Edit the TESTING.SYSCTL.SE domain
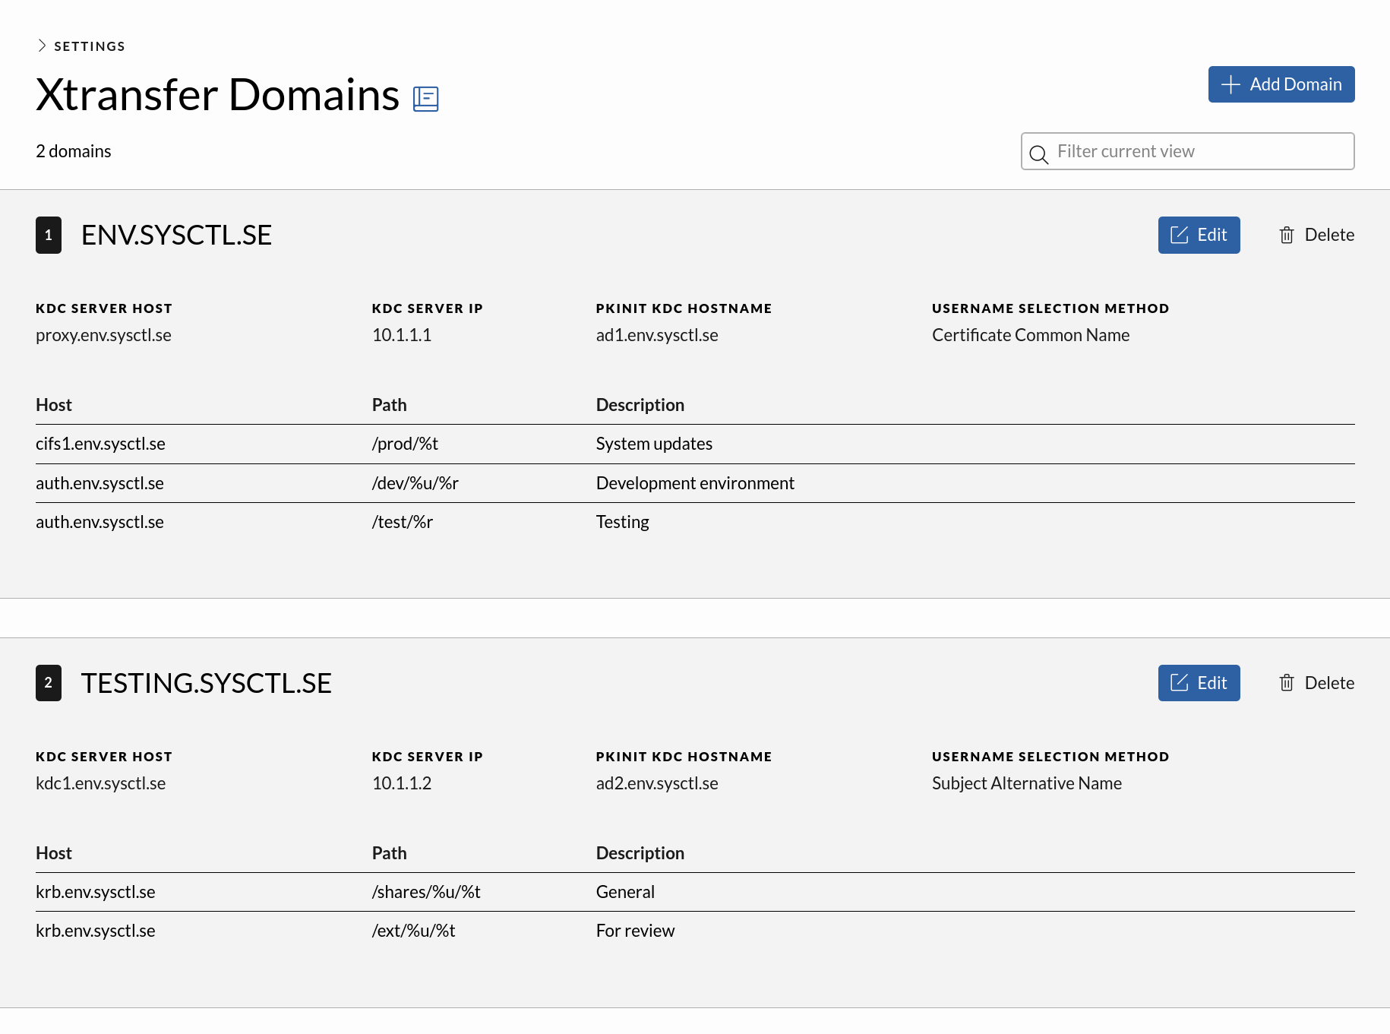Screen dimensions: 1390x1034 [x=1198, y=683]
